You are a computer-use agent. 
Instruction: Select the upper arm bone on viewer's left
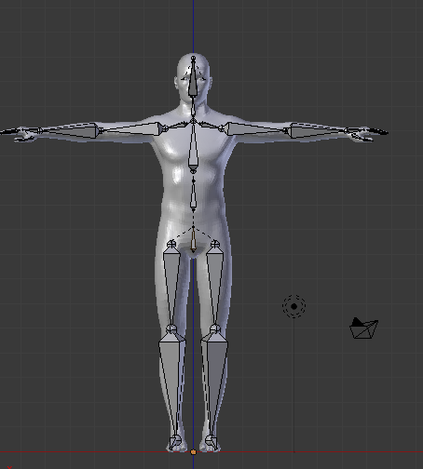click(x=132, y=128)
